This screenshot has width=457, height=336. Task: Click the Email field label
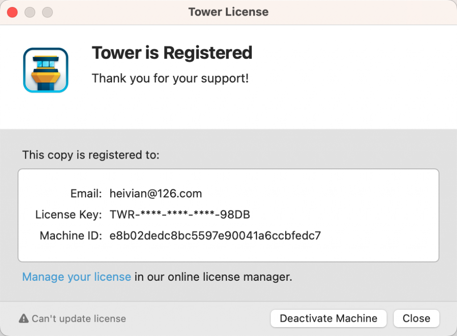pos(87,194)
